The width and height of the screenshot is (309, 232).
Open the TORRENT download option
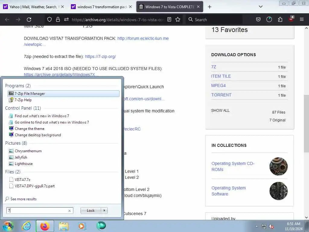tap(221, 95)
